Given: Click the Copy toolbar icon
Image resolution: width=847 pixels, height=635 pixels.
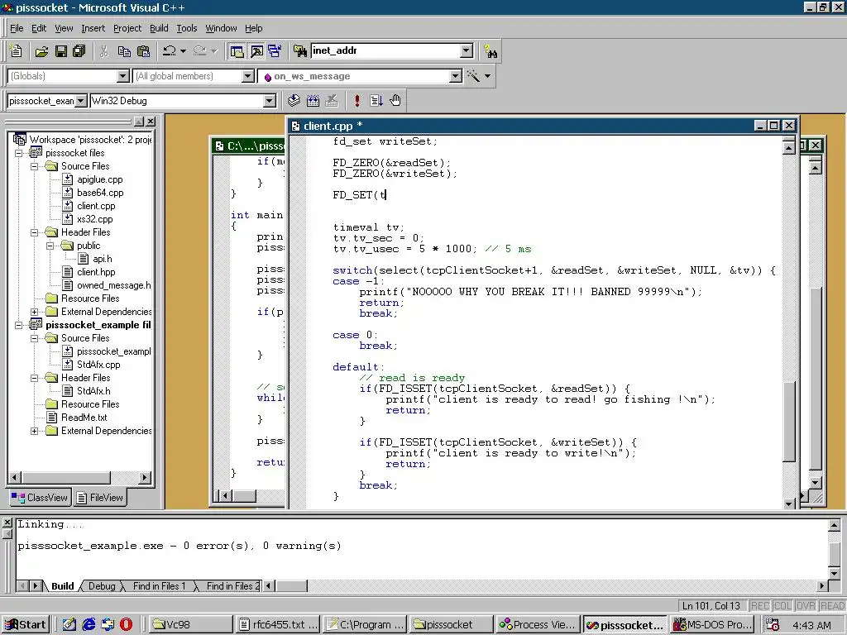Looking at the screenshot, I should (x=124, y=51).
